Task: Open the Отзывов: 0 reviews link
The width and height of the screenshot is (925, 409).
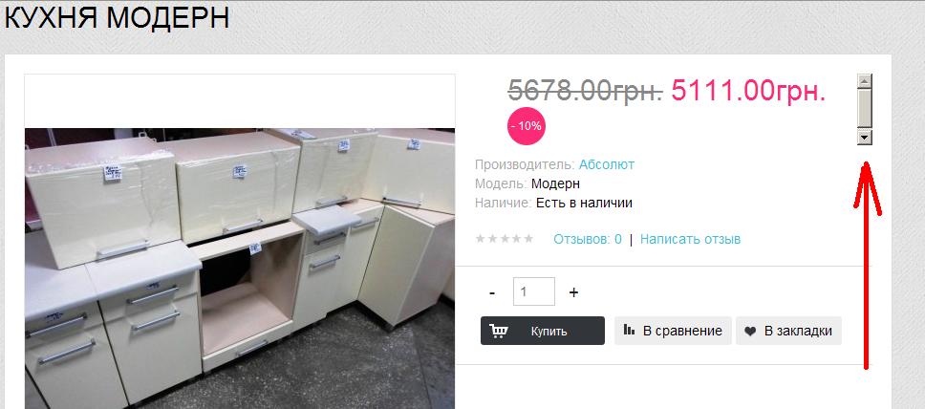Action: (x=588, y=239)
